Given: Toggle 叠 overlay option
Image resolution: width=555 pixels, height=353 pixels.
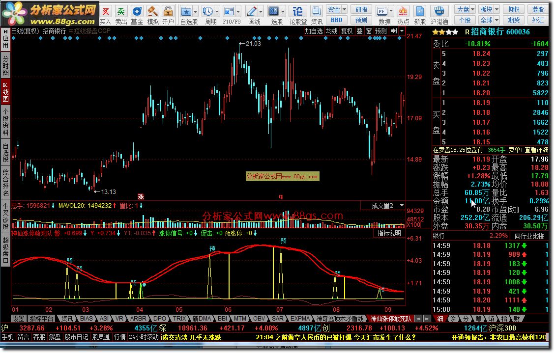Looking at the screenshot, I should (x=360, y=31).
